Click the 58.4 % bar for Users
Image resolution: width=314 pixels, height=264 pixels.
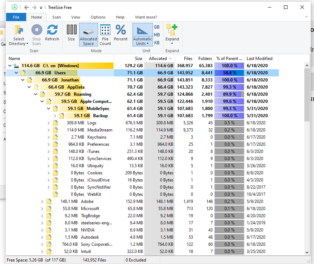coord(229,73)
